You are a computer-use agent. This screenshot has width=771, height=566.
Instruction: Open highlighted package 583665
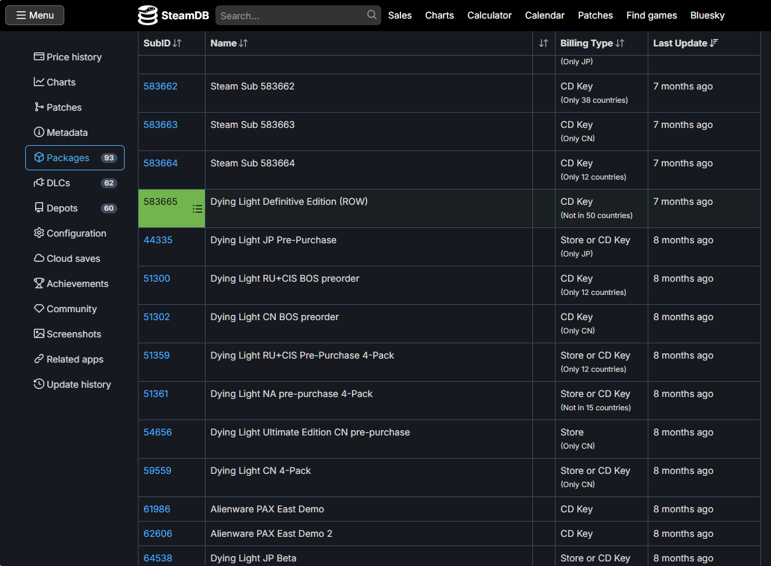(x=160, y=201)
